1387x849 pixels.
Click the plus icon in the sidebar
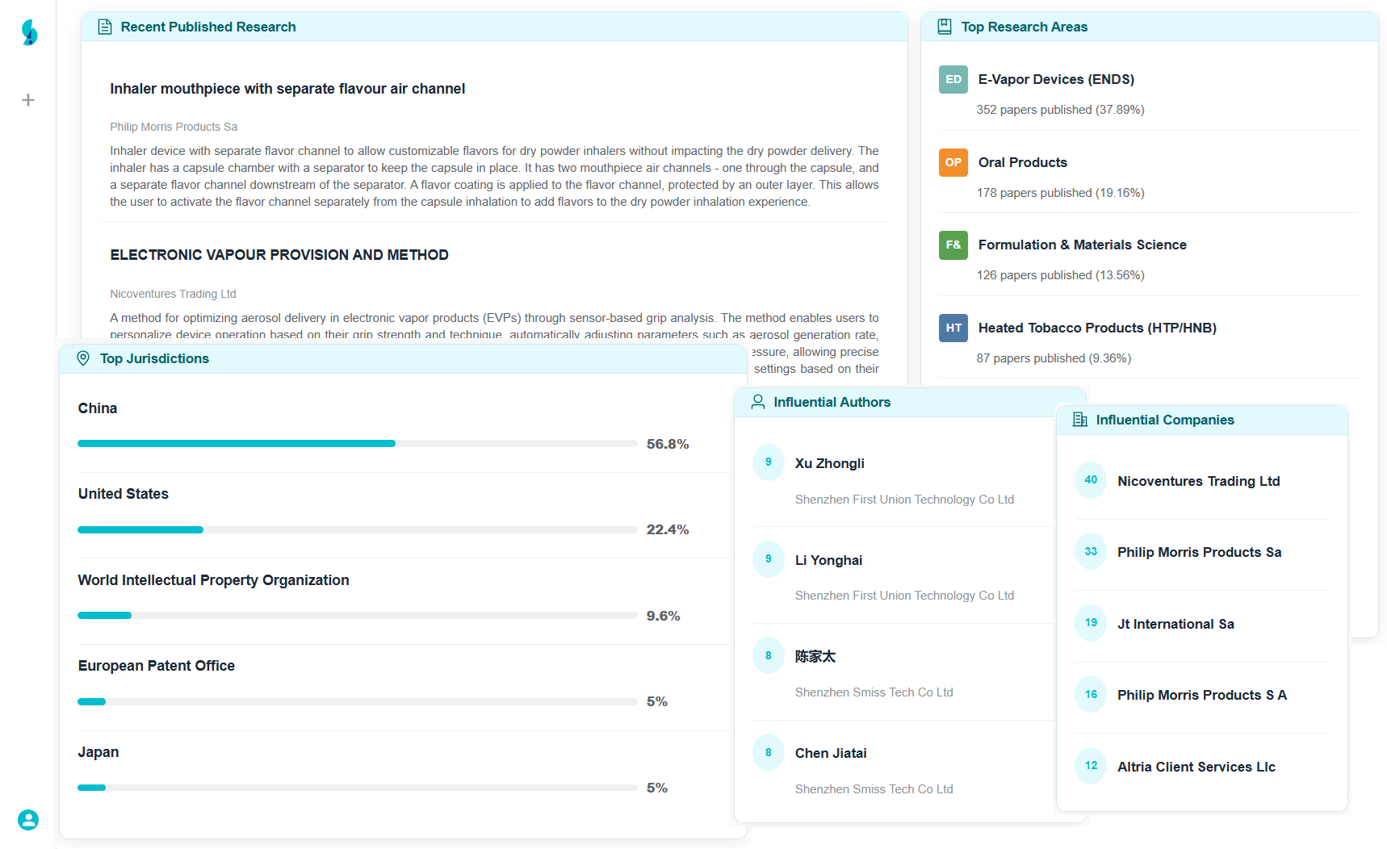click(x=28, y=100)
